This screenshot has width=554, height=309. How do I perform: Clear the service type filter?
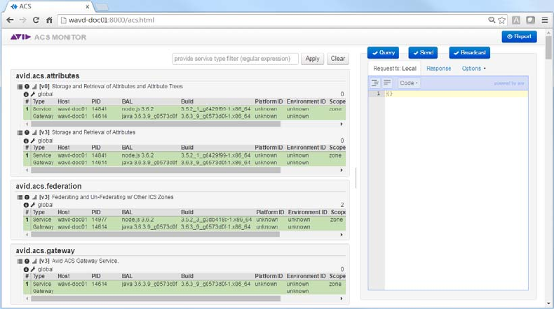pos(338,59)
